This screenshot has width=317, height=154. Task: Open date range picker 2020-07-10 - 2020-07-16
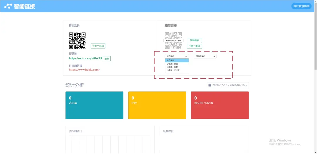pos(228,85)
